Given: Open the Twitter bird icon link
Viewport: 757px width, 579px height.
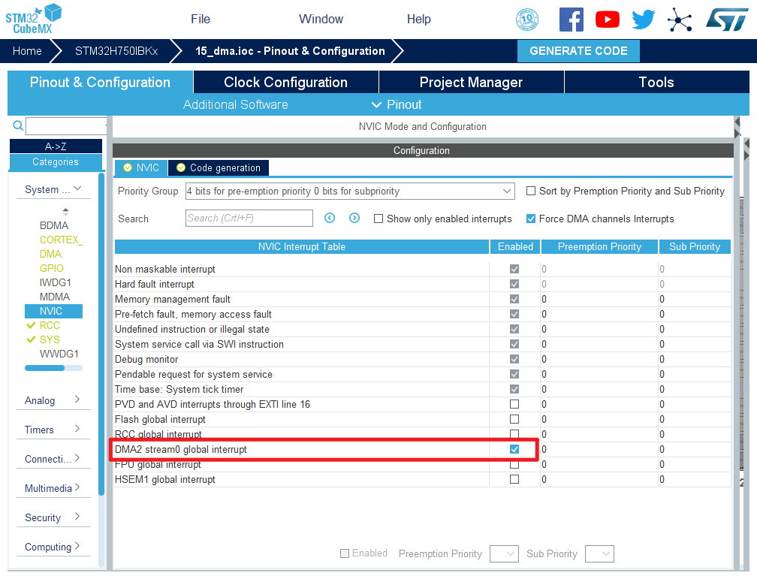Looking at the screenshot, I should pos(643,20).
